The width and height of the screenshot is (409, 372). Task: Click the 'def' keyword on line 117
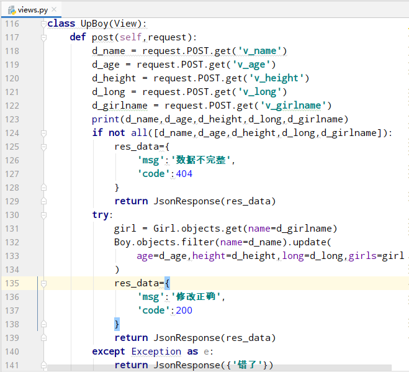[78, 37]
